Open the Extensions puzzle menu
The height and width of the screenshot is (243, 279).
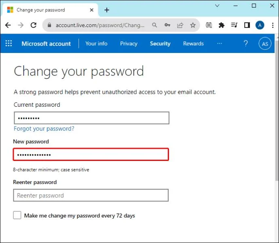222,25
